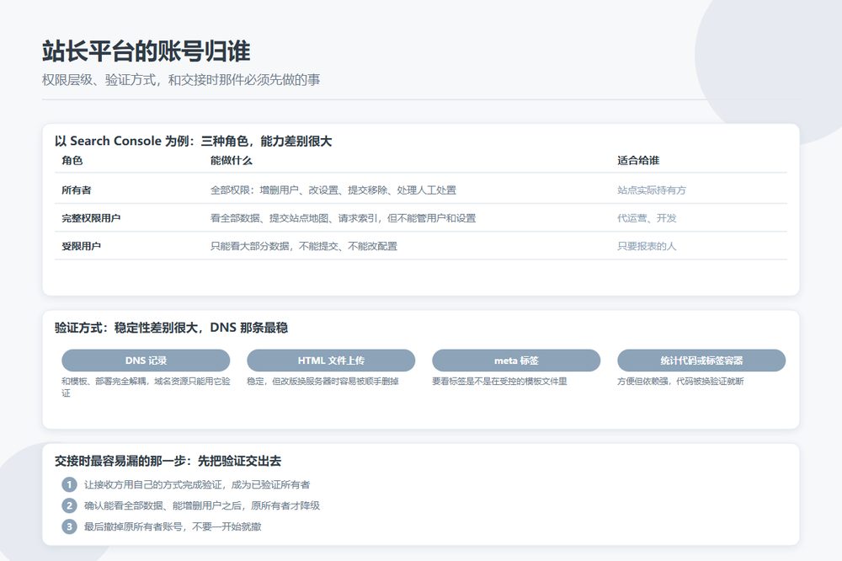Click description '要看标签是不是在受控的模板文件里'
The image size is (842, 561).
tap(499, 381)
